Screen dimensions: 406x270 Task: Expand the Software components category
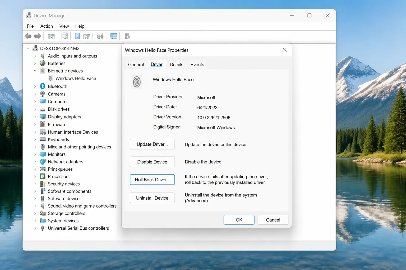pos(35,191)
